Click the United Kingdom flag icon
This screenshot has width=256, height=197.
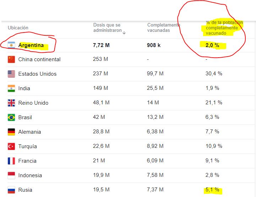click(x=11, y=103)
